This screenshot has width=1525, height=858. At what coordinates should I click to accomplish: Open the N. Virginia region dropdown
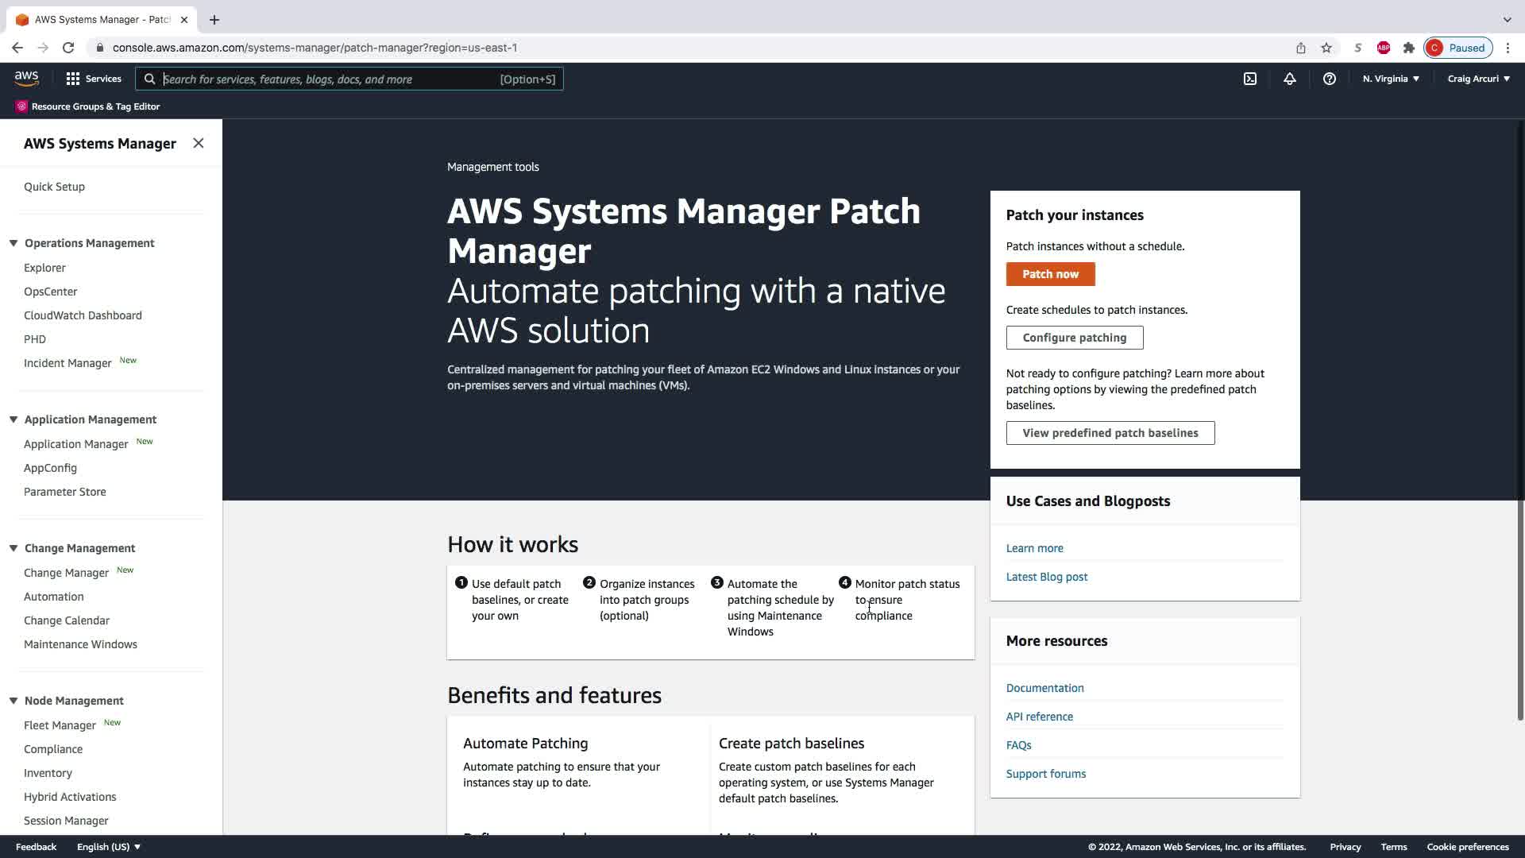[x=1391, y=79]
